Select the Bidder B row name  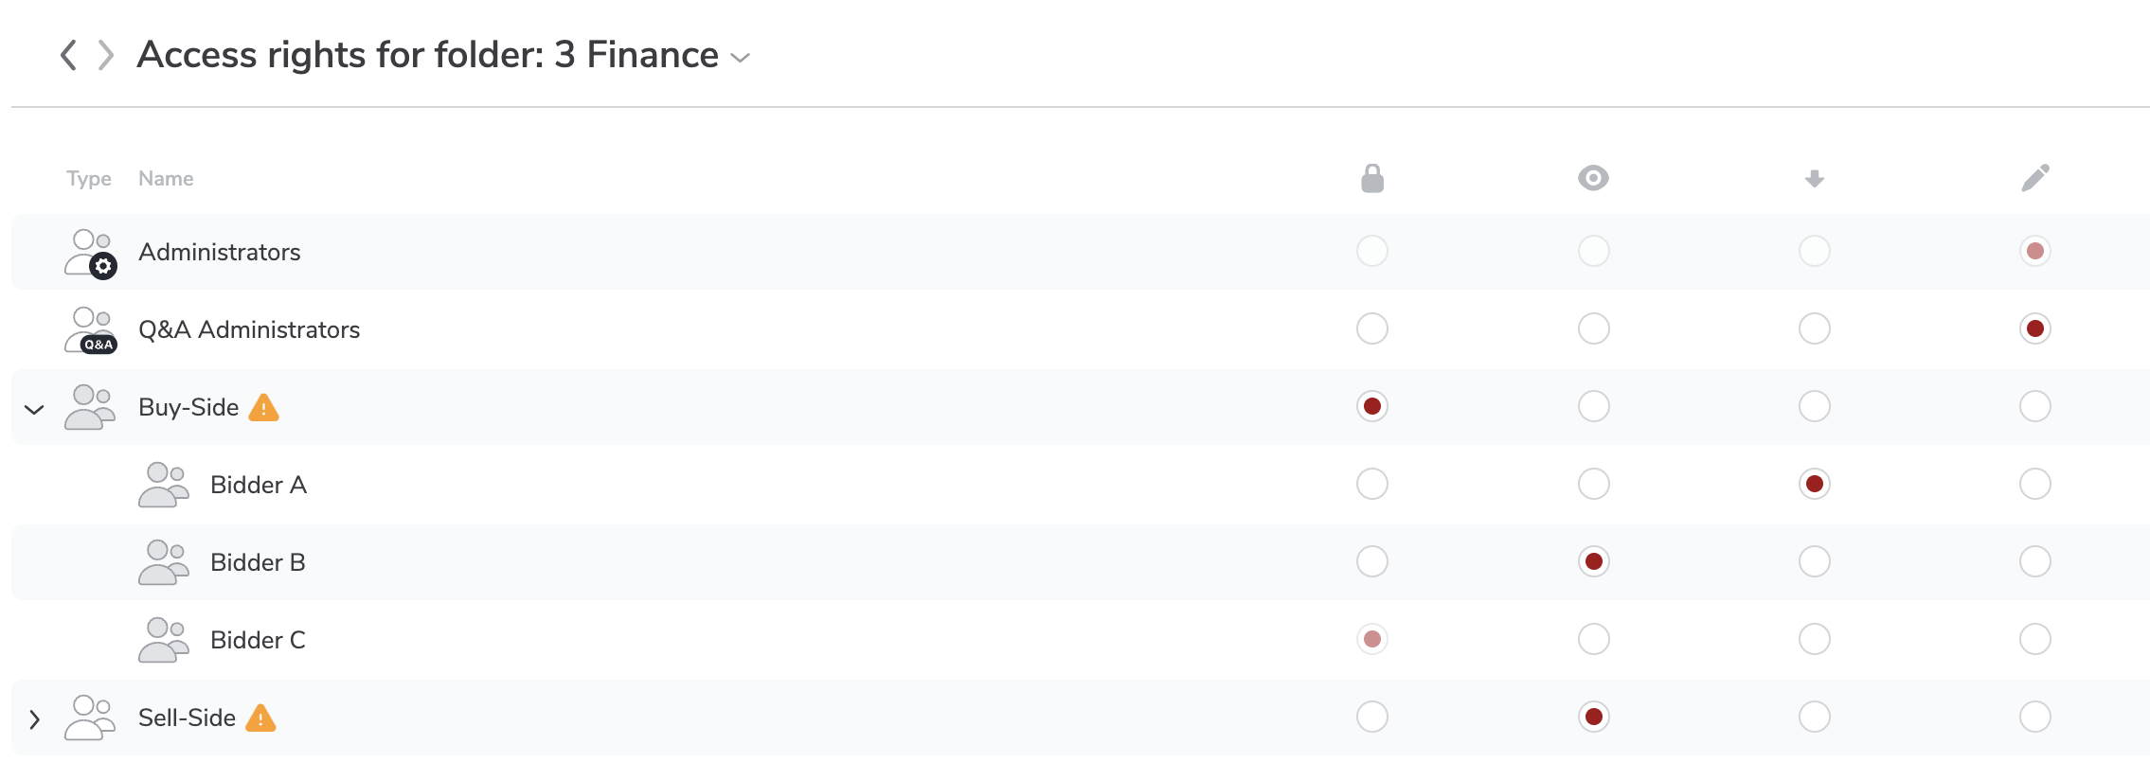(x=258, y=562)
